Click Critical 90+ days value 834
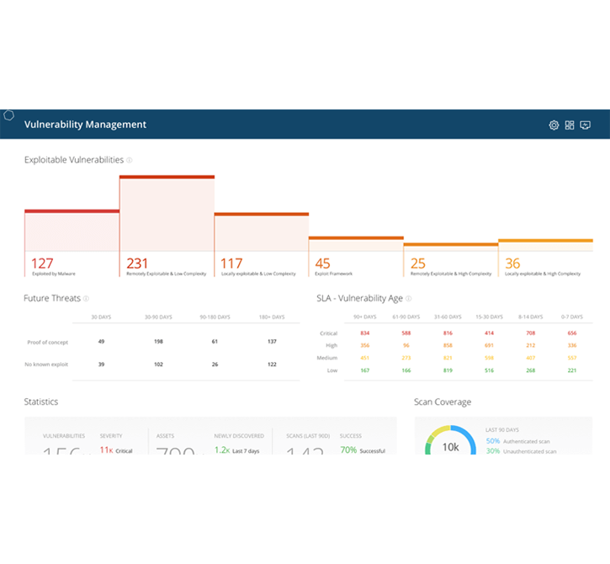This screenshot has width=610, height=564. (365, 333)
